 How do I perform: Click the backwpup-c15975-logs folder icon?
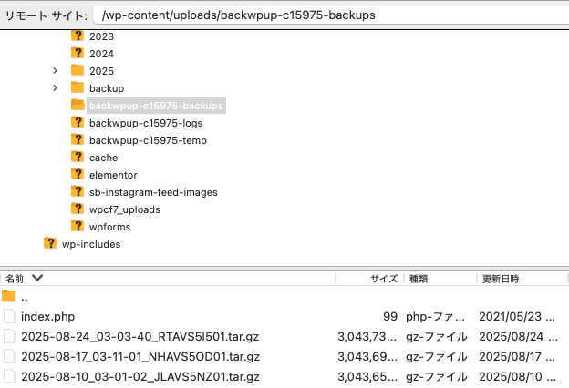pyautogui.click(x=78, y=123)
